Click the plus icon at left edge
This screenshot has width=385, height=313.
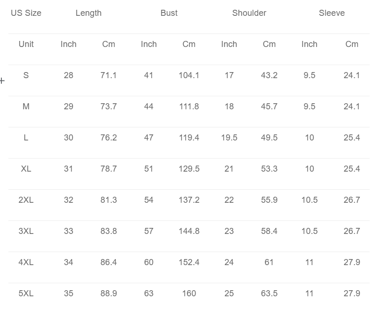(x=2, y=81)
